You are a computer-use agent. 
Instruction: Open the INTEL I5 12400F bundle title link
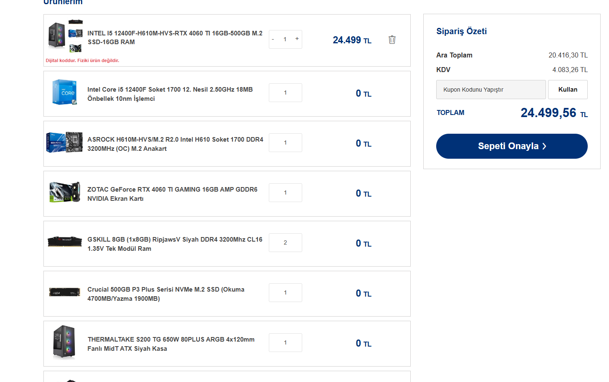tap(174, 37)
